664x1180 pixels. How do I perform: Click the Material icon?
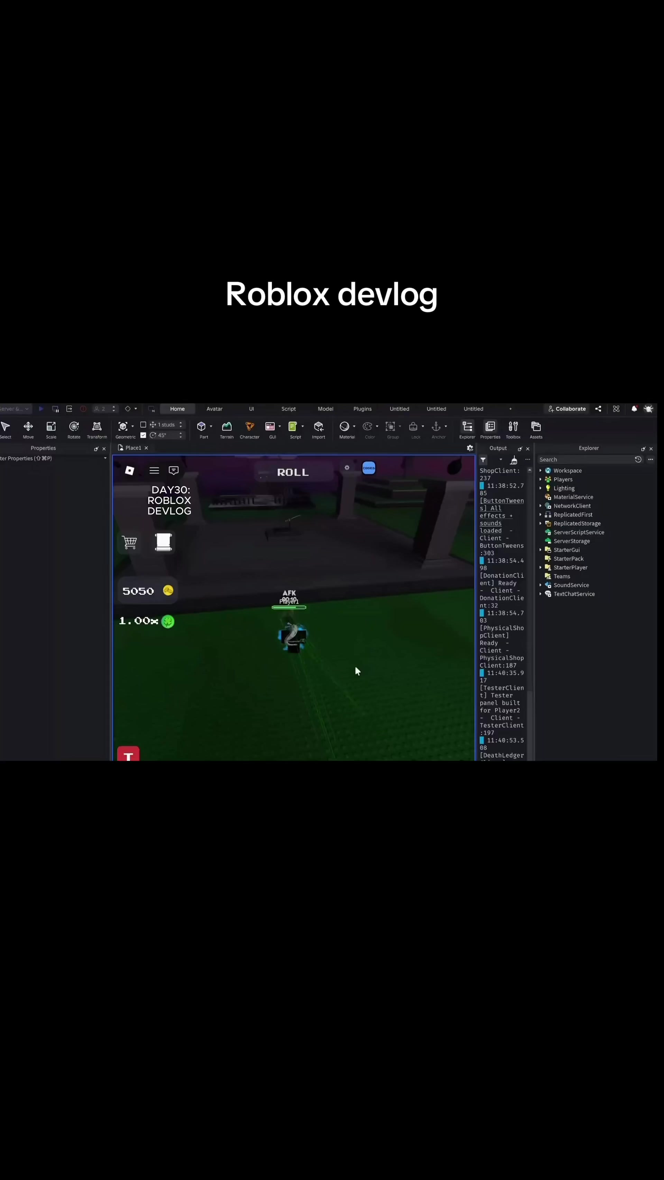[344, 426]
